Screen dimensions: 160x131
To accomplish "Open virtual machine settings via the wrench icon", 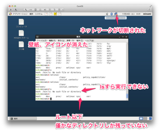I will (26, 10).
